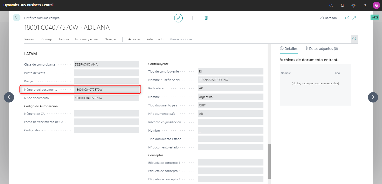The image size is (382, 184).
Task: Switch to the Detalles tab
Action: coord(289,48)
